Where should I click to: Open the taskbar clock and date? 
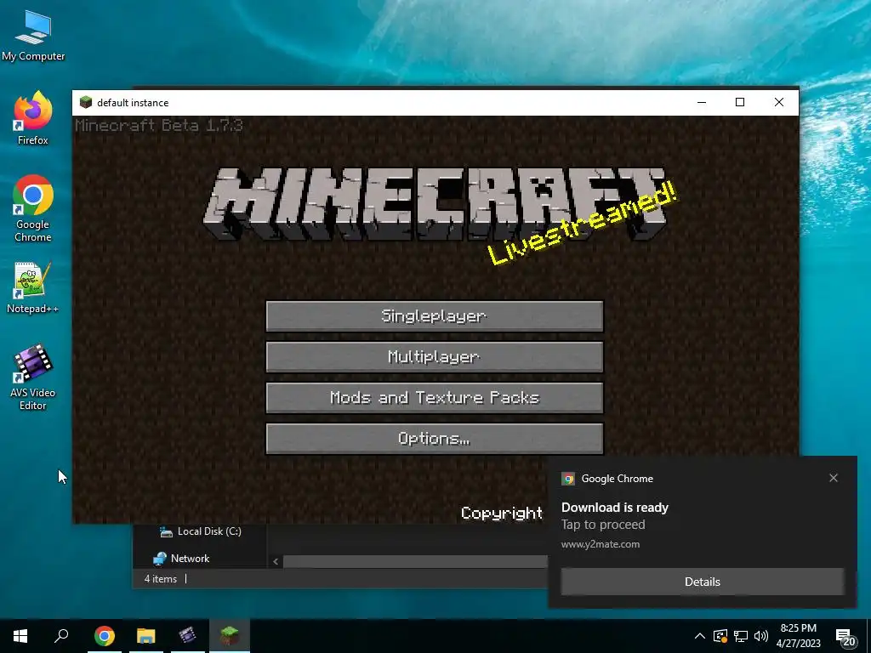798,636
